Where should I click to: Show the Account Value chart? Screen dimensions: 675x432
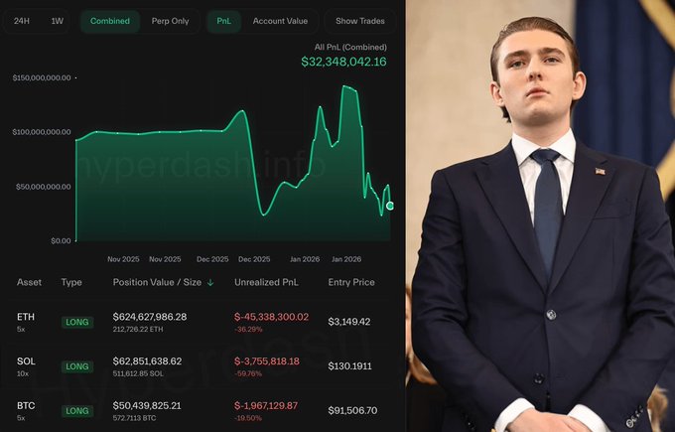[x=280, y=21]
